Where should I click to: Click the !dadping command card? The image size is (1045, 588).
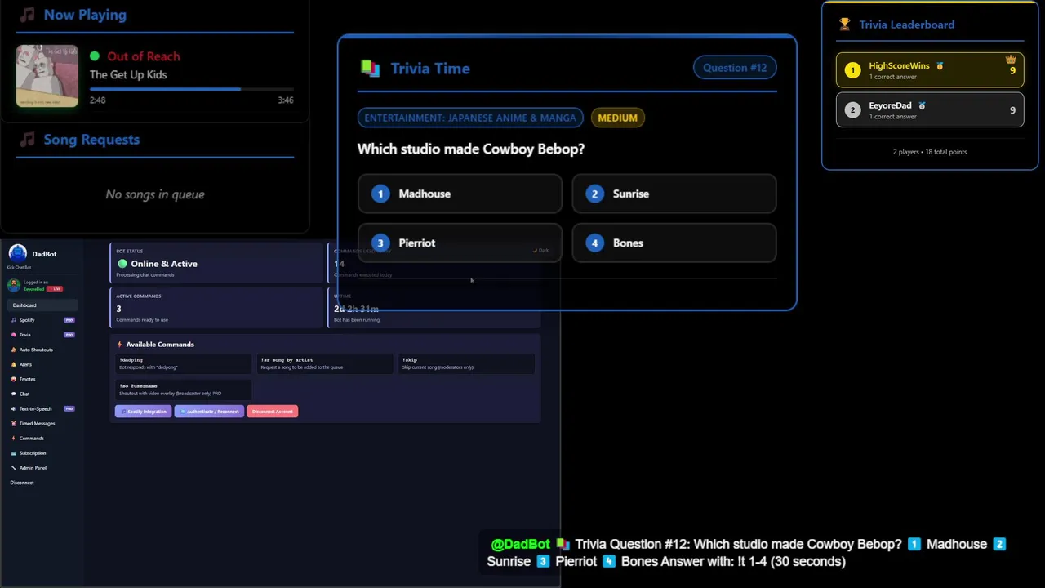(185, 363)
